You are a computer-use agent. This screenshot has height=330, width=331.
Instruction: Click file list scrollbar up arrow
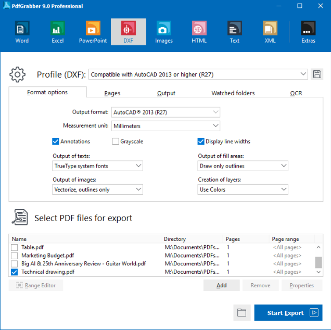319,247
